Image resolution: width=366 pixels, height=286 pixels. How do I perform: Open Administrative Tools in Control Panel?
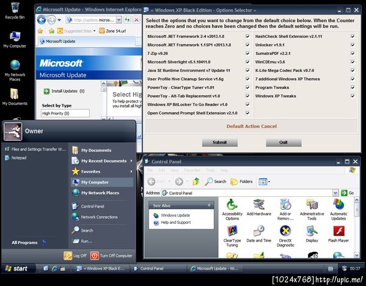pyautogui.click(x=312, y=210)
